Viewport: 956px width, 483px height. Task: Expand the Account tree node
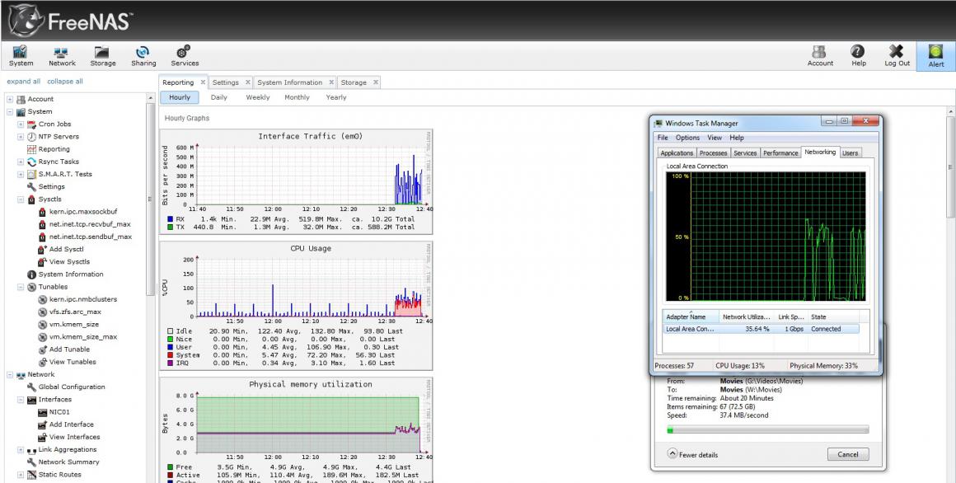pyautogui.click(x=9, y=99)
